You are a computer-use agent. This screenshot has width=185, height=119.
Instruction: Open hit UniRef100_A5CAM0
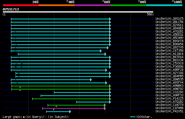pos(169,38)
